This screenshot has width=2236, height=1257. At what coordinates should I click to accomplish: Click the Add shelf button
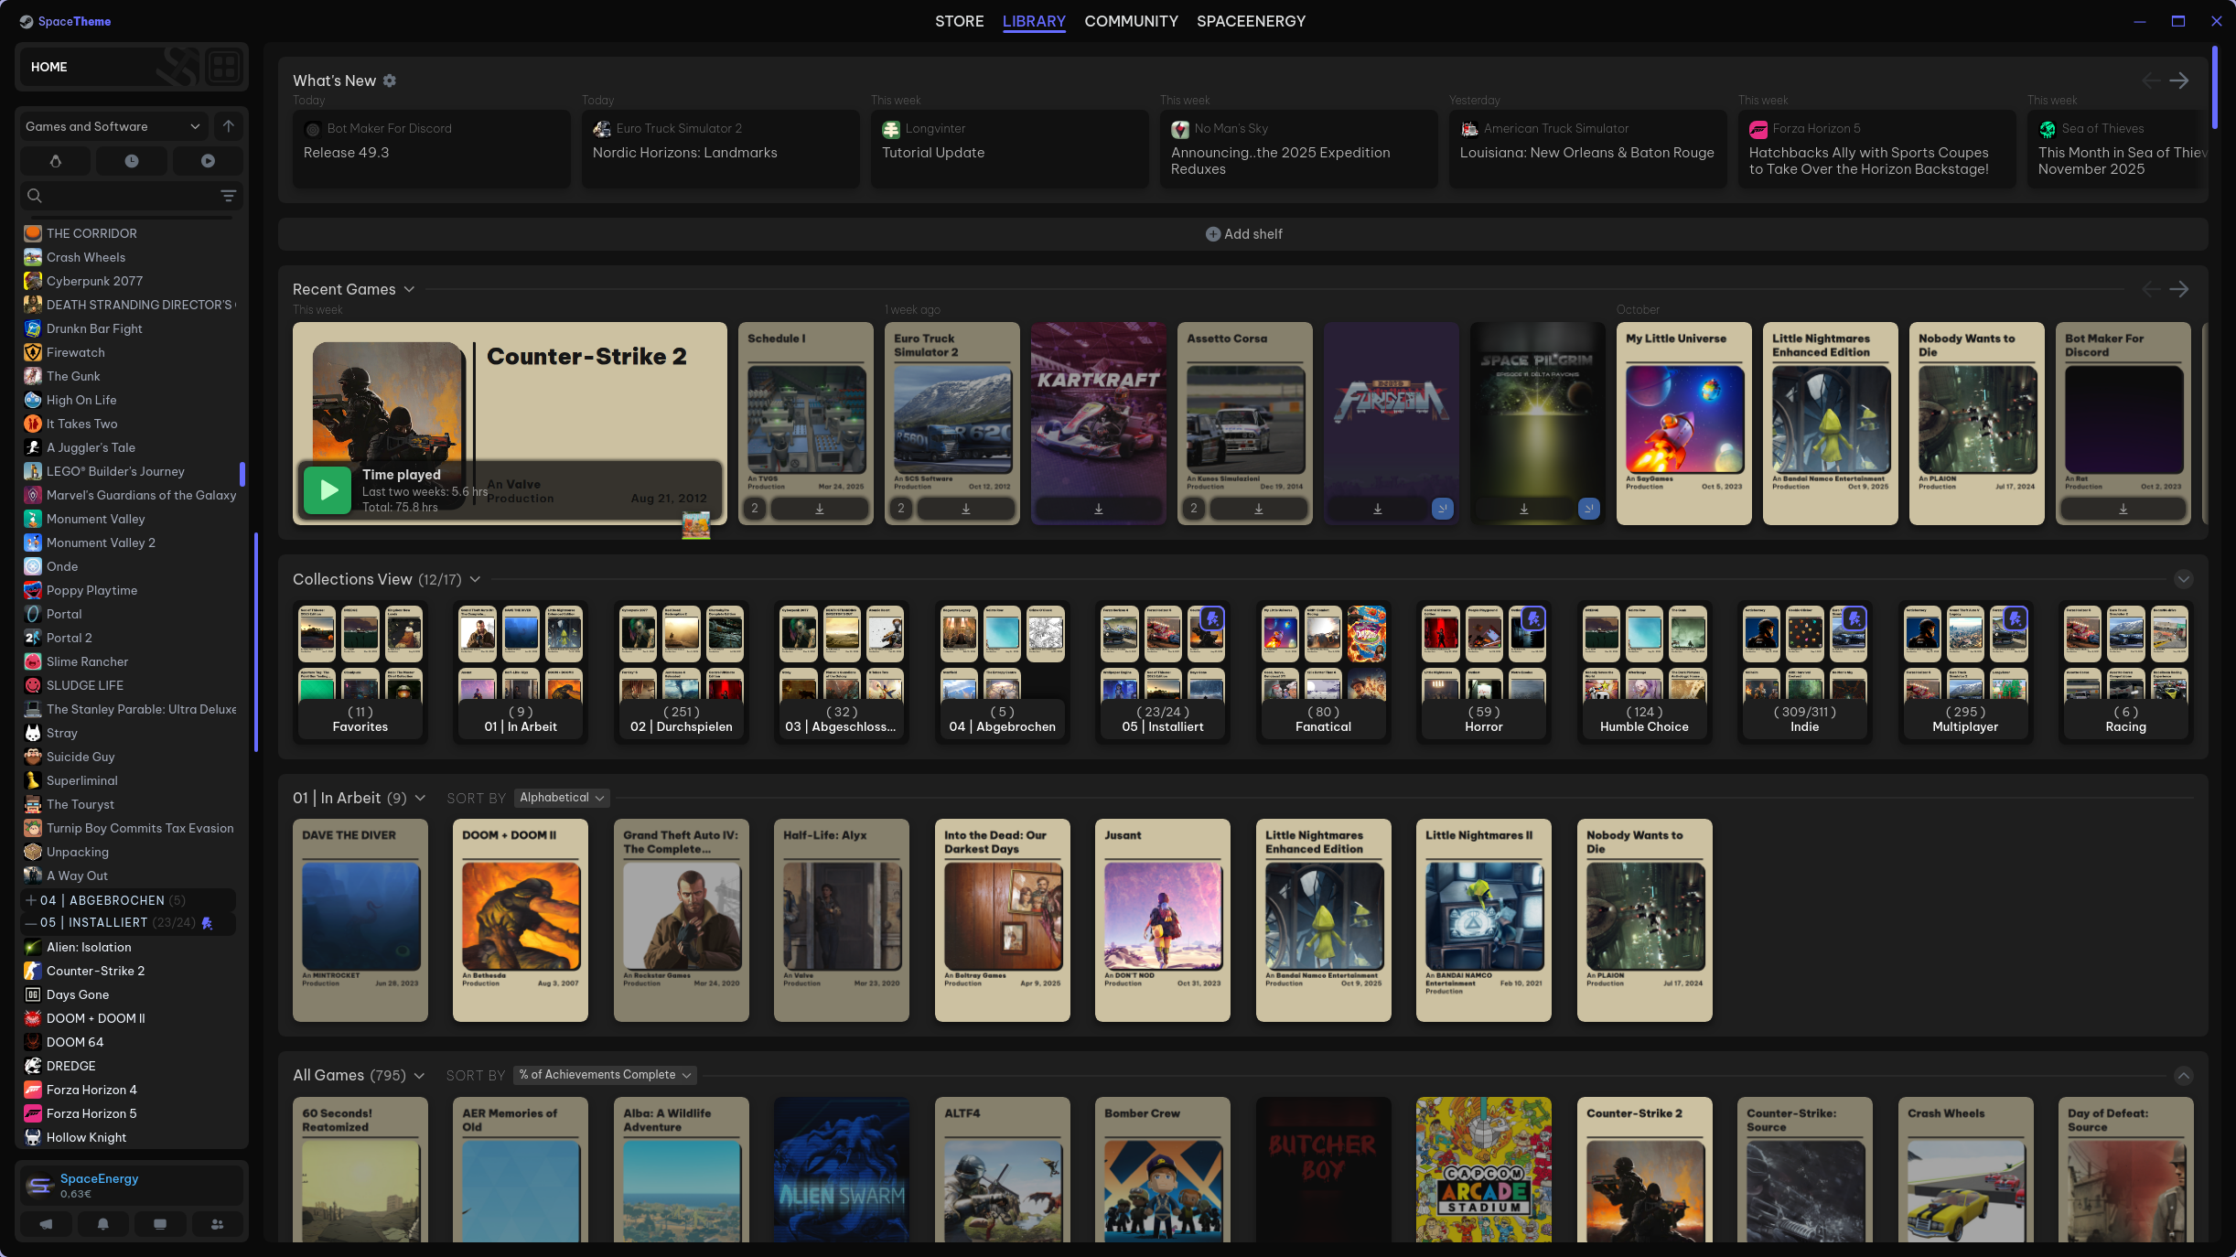coord(1243,234)
